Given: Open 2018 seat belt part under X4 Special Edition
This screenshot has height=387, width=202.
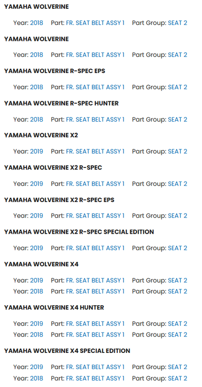Looking at the screenshot, I should (x=95, y=378).
